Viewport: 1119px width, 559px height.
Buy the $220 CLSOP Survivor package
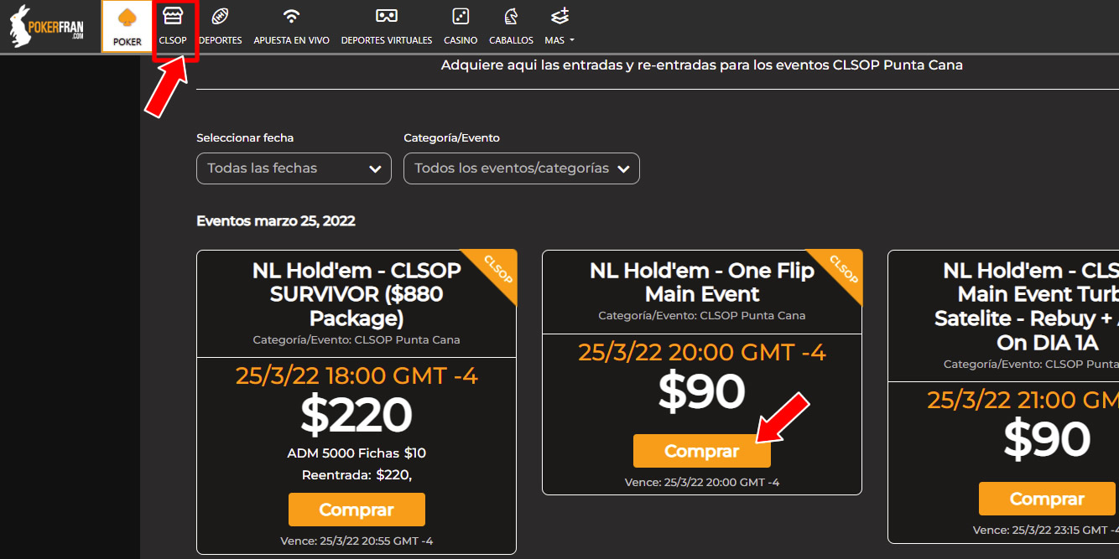(357, 510)
